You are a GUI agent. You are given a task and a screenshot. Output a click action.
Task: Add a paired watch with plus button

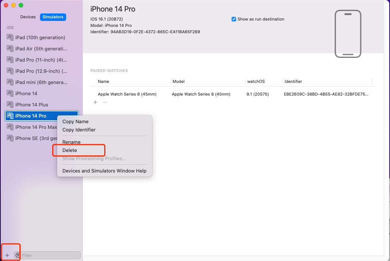point(95,102)
